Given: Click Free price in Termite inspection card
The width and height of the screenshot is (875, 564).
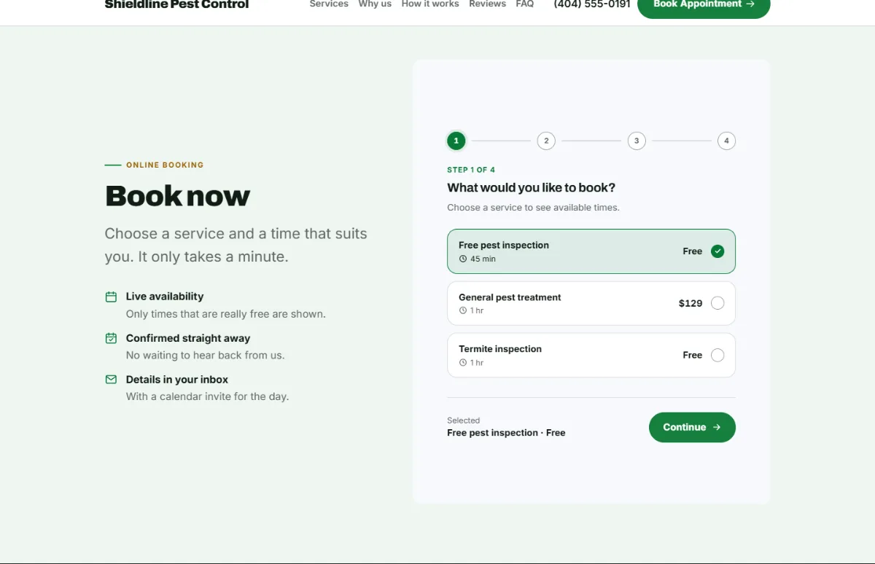Looking at the screenshot, I should coord(693,355).
